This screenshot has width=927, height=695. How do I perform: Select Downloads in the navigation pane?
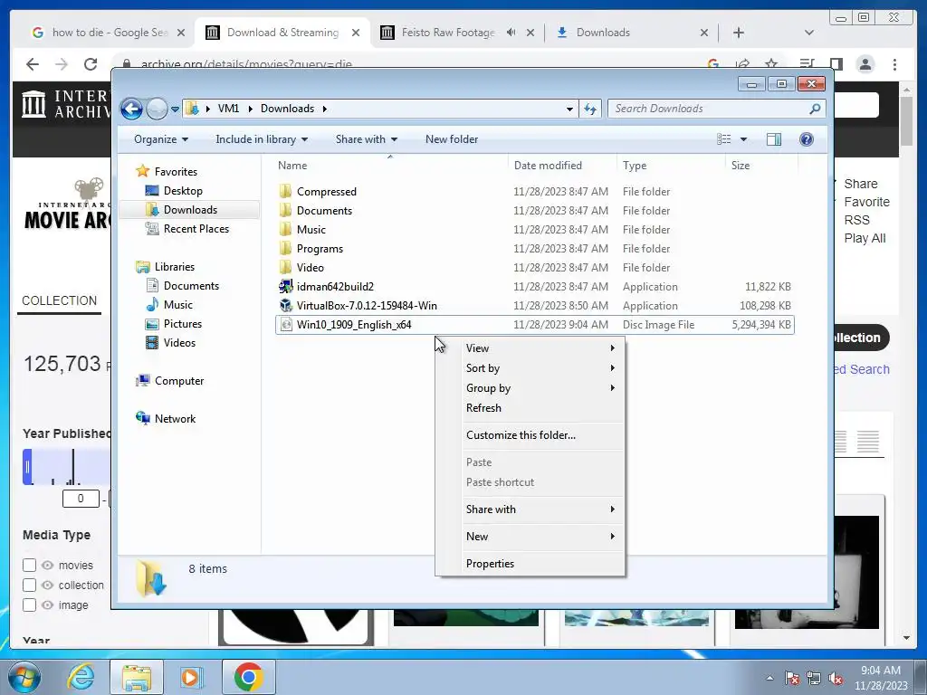(x=190, y=210)
